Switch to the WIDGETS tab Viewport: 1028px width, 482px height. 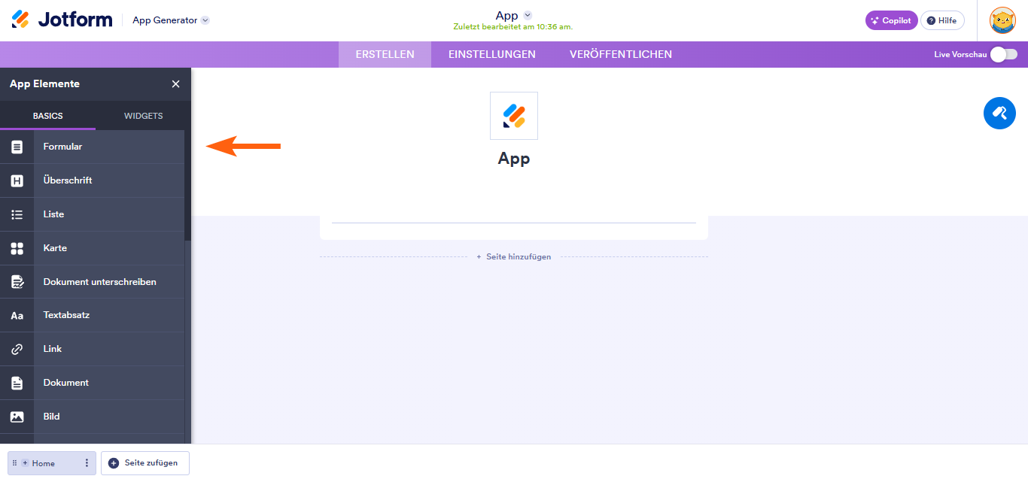tap(142, 116)
